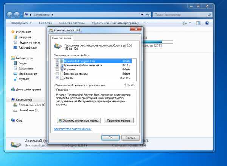
Task: Open the change view dropdown arrow
Action: 190,23
